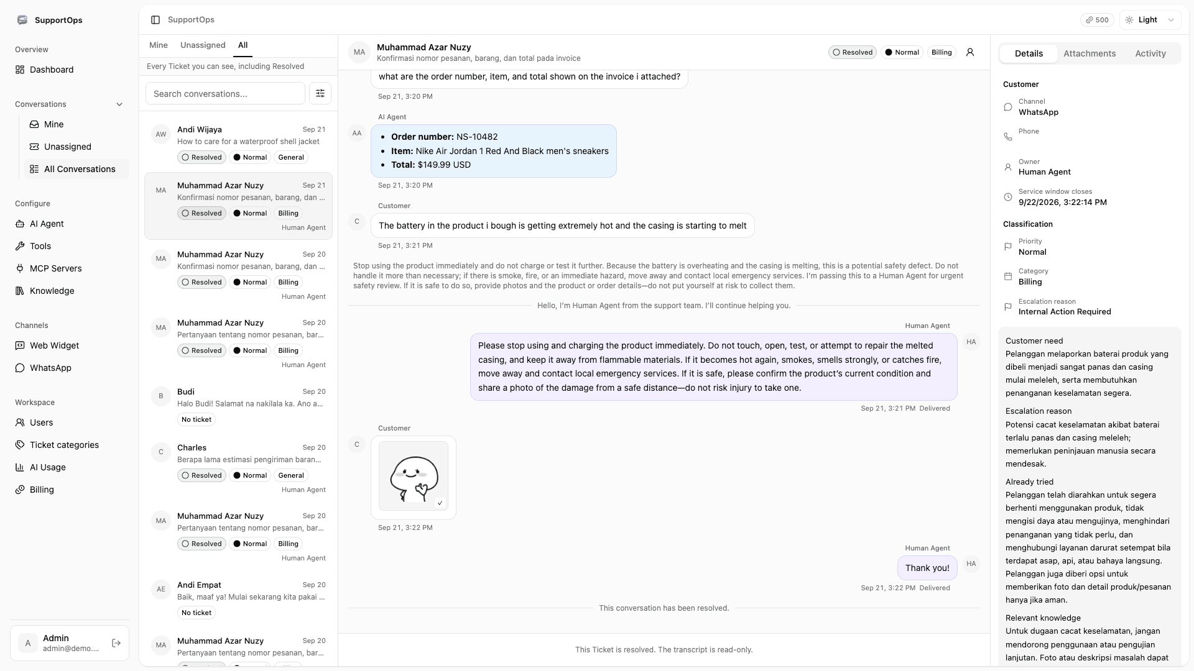This screenshot has height=671, width=1194.
Task: Focus the Search conversations field
Action: point(225,93)
